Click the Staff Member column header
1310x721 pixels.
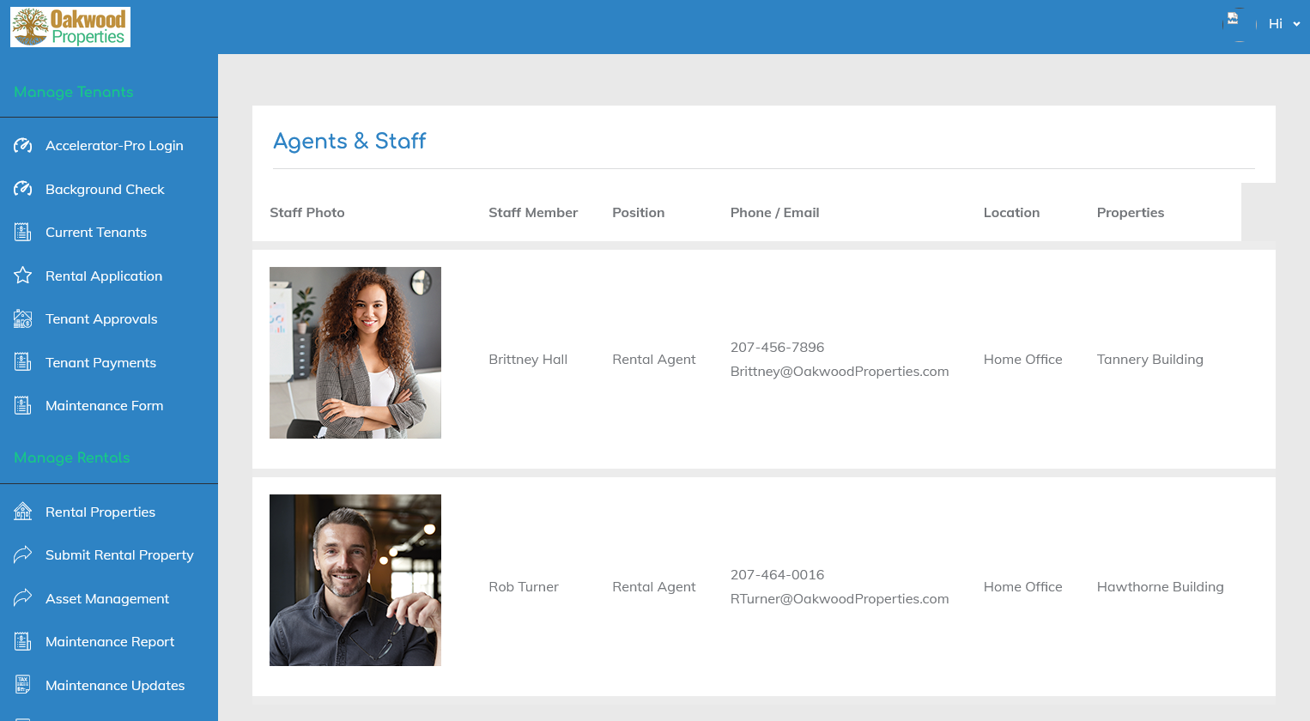533,212
